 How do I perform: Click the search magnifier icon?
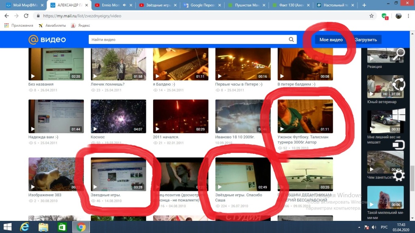click(x=291, y=40)
